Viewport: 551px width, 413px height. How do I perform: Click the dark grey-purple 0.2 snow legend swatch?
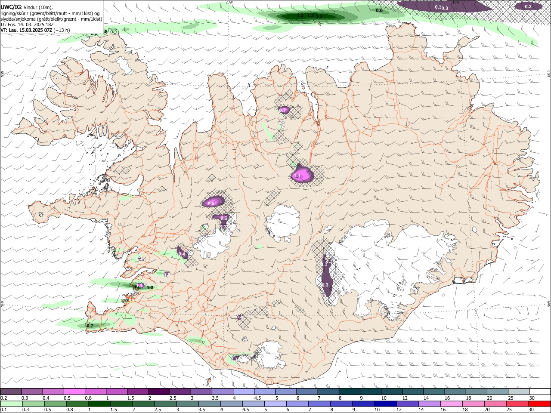[x=11, y=391]
